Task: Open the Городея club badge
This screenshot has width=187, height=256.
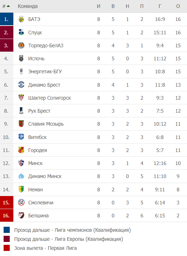Action: point(21,150)
